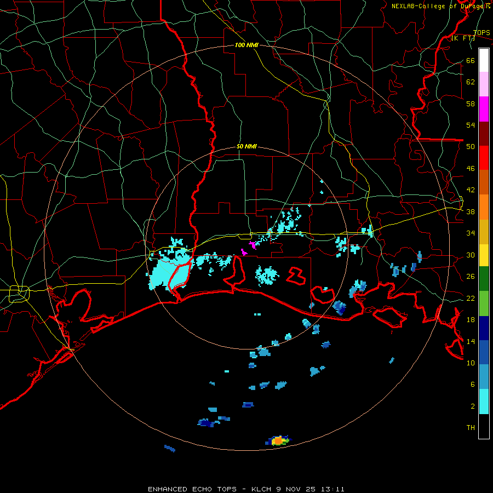Click the "54" legend label
The width and height of the screenshot is (493, 493).
(471, 125)
